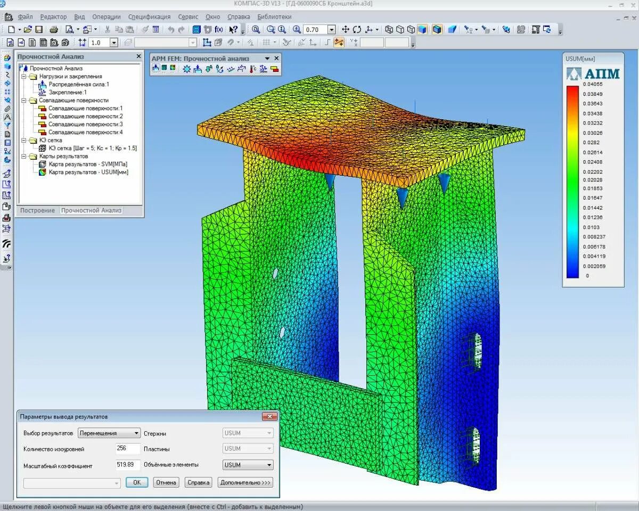Open the Операции menu
639x511 pixels.
[106, 17]
